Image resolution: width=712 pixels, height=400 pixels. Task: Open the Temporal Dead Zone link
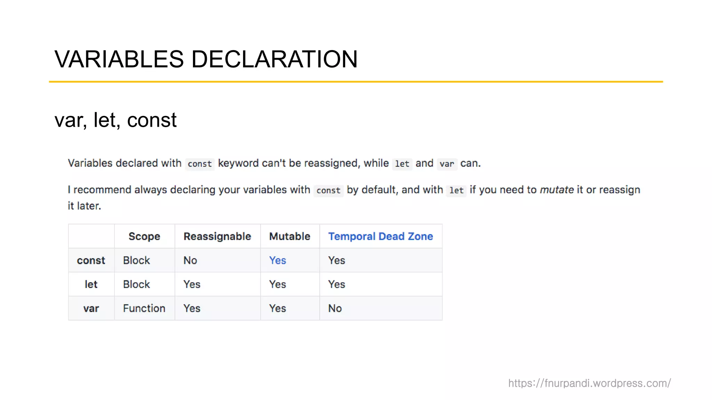tap(381, 236)
